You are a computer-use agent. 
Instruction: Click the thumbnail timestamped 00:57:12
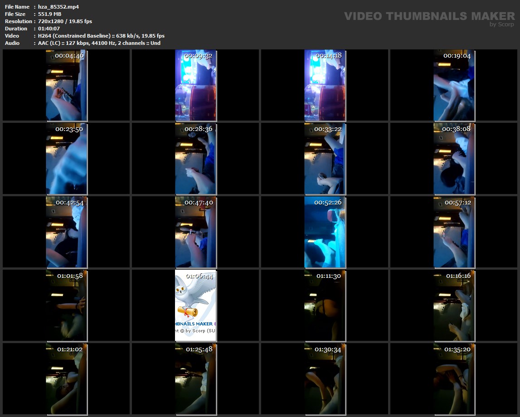[454, 232]
